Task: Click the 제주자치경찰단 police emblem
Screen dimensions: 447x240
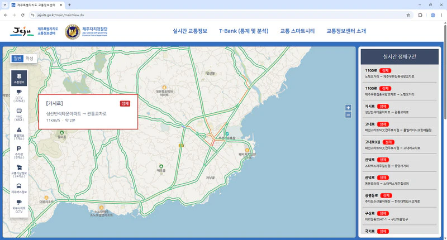Action: [x=73, y=32]
